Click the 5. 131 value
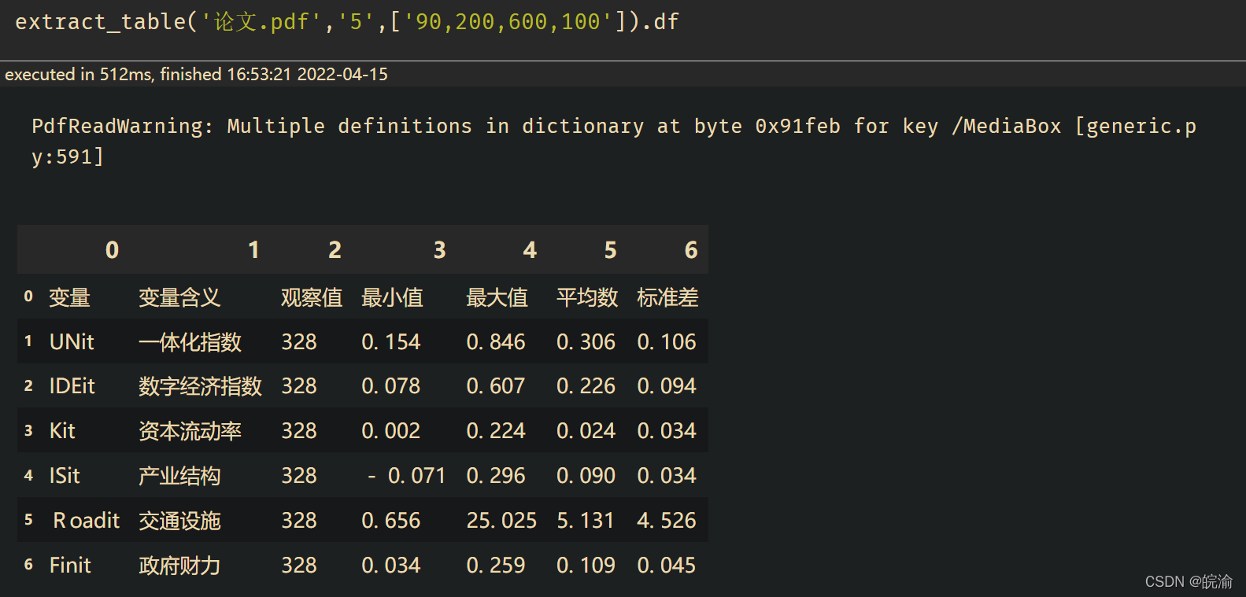Viewport: 1246px width, 597px height. point(585,520)
